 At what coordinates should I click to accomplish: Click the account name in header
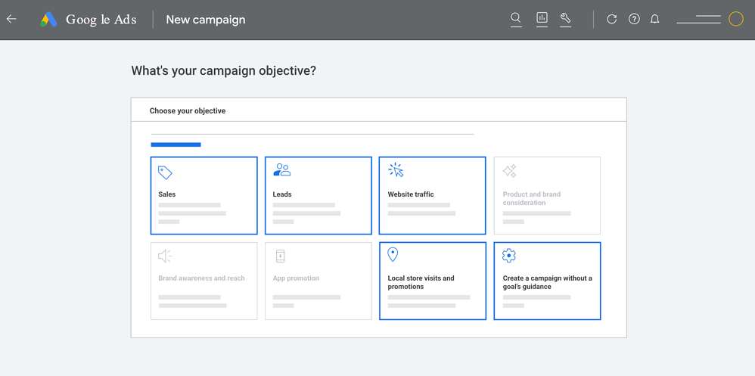pos(698,20)
